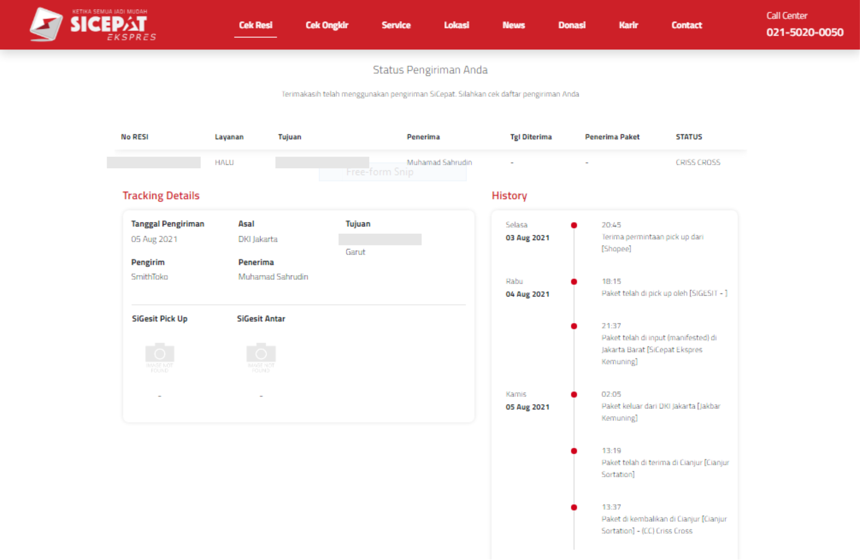Viewport: 860px width, 560px height.
Task: Click 'Paket di kembalikan di Cianjur' entry
Action: pos(664,525)
